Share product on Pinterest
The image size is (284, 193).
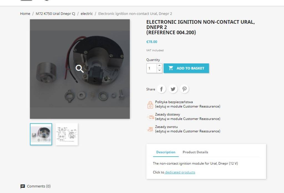pyautogui.click(x=184, y=89)
